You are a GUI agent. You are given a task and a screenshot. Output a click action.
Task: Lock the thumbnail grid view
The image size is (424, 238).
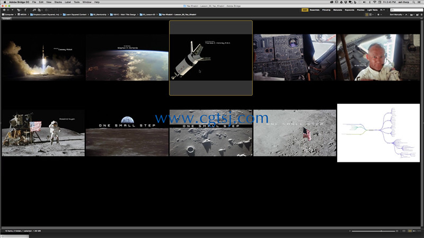pyautogui.click(x=404, y=231)
